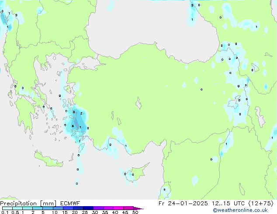Select the 0.1–0.5 mm legend color swatch
Viewport: 277px width, 214px height.
pos(7,208)
